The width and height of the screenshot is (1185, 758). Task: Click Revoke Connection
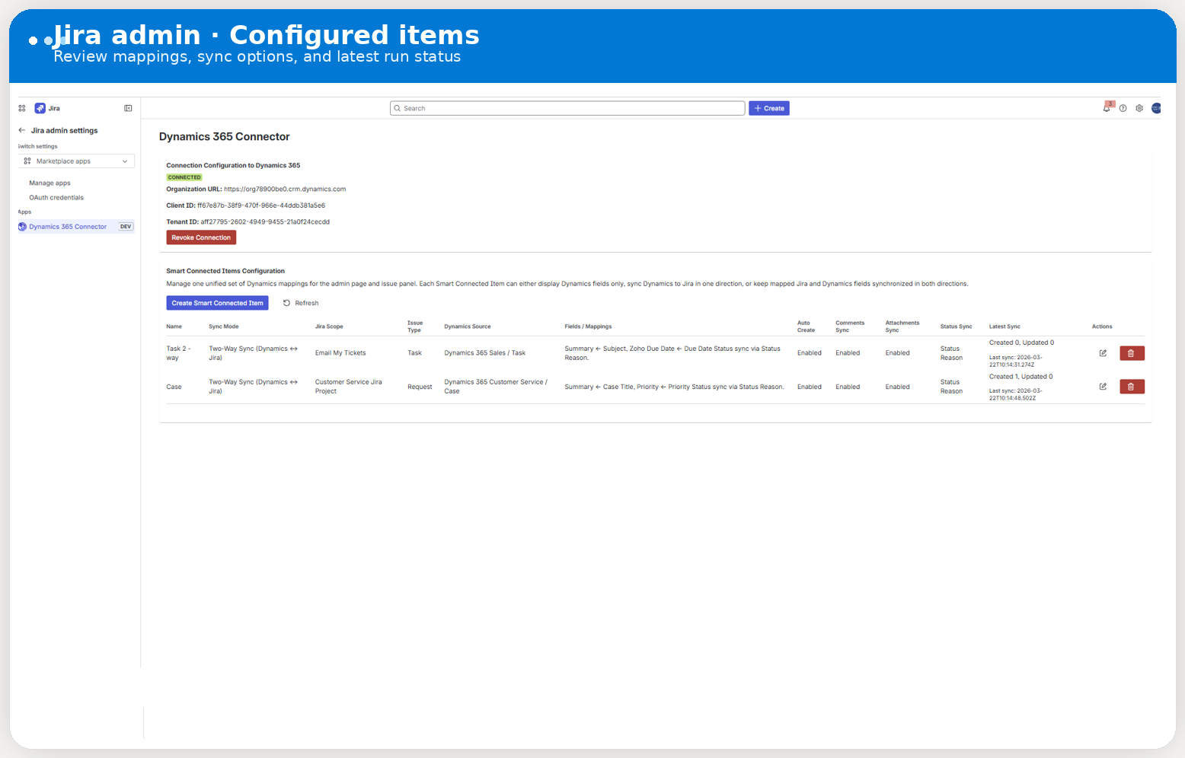point(201,237)
